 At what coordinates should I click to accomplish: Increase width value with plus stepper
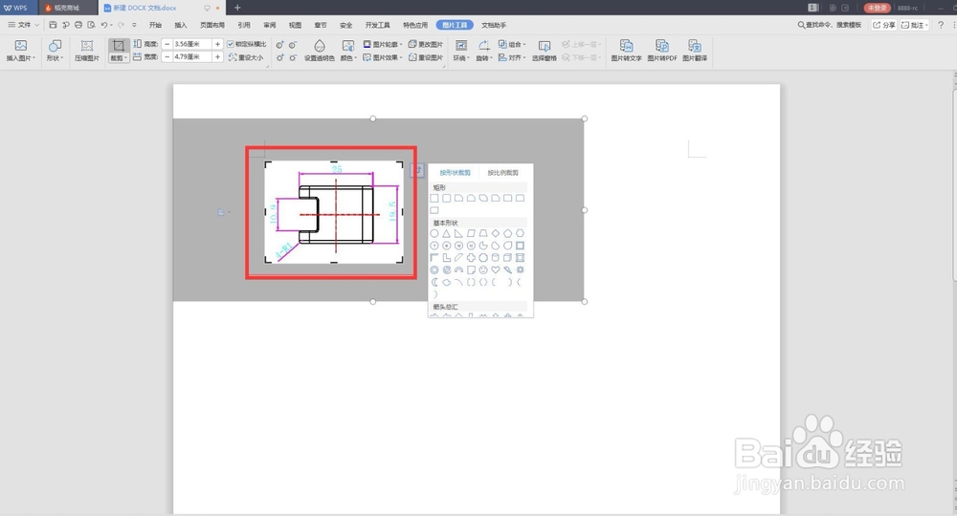(x=217, y=56)
